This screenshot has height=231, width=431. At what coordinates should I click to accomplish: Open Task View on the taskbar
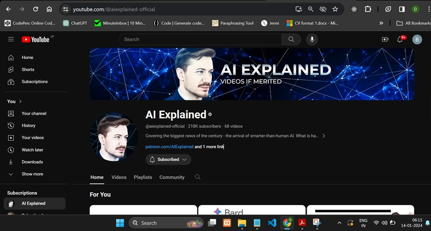[212, 223]
